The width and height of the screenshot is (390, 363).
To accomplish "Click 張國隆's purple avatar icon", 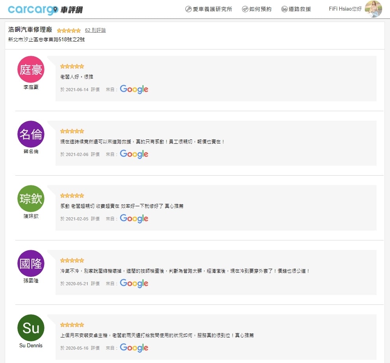I will click(31, 263).
